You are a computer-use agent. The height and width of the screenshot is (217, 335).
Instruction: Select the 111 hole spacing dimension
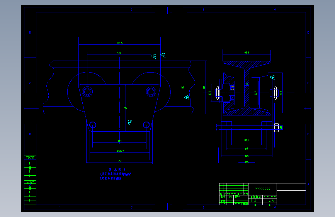click(x=119, y=141)
